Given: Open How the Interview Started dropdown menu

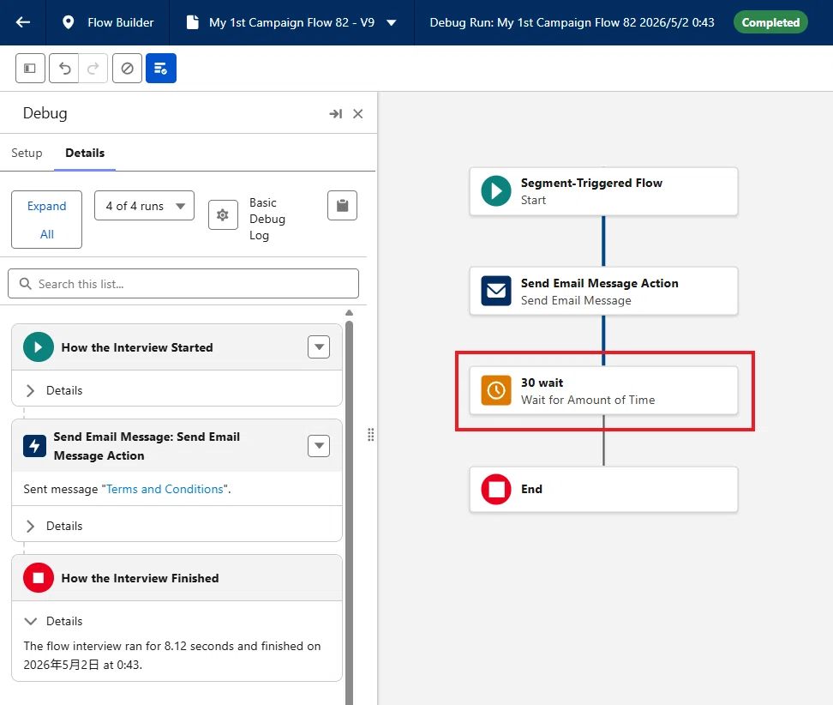Looking at the screenshot, I should 319,347.
